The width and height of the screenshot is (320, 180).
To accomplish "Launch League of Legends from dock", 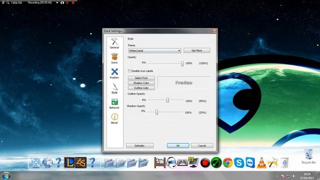I will pos(69,162).
